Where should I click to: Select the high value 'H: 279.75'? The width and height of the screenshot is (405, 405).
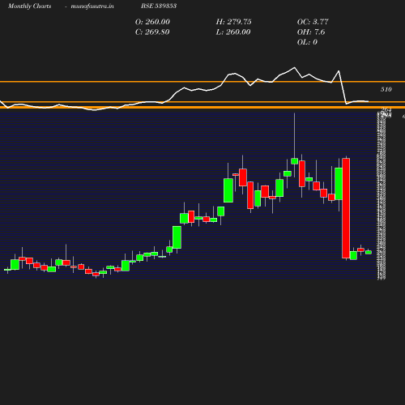233,22
